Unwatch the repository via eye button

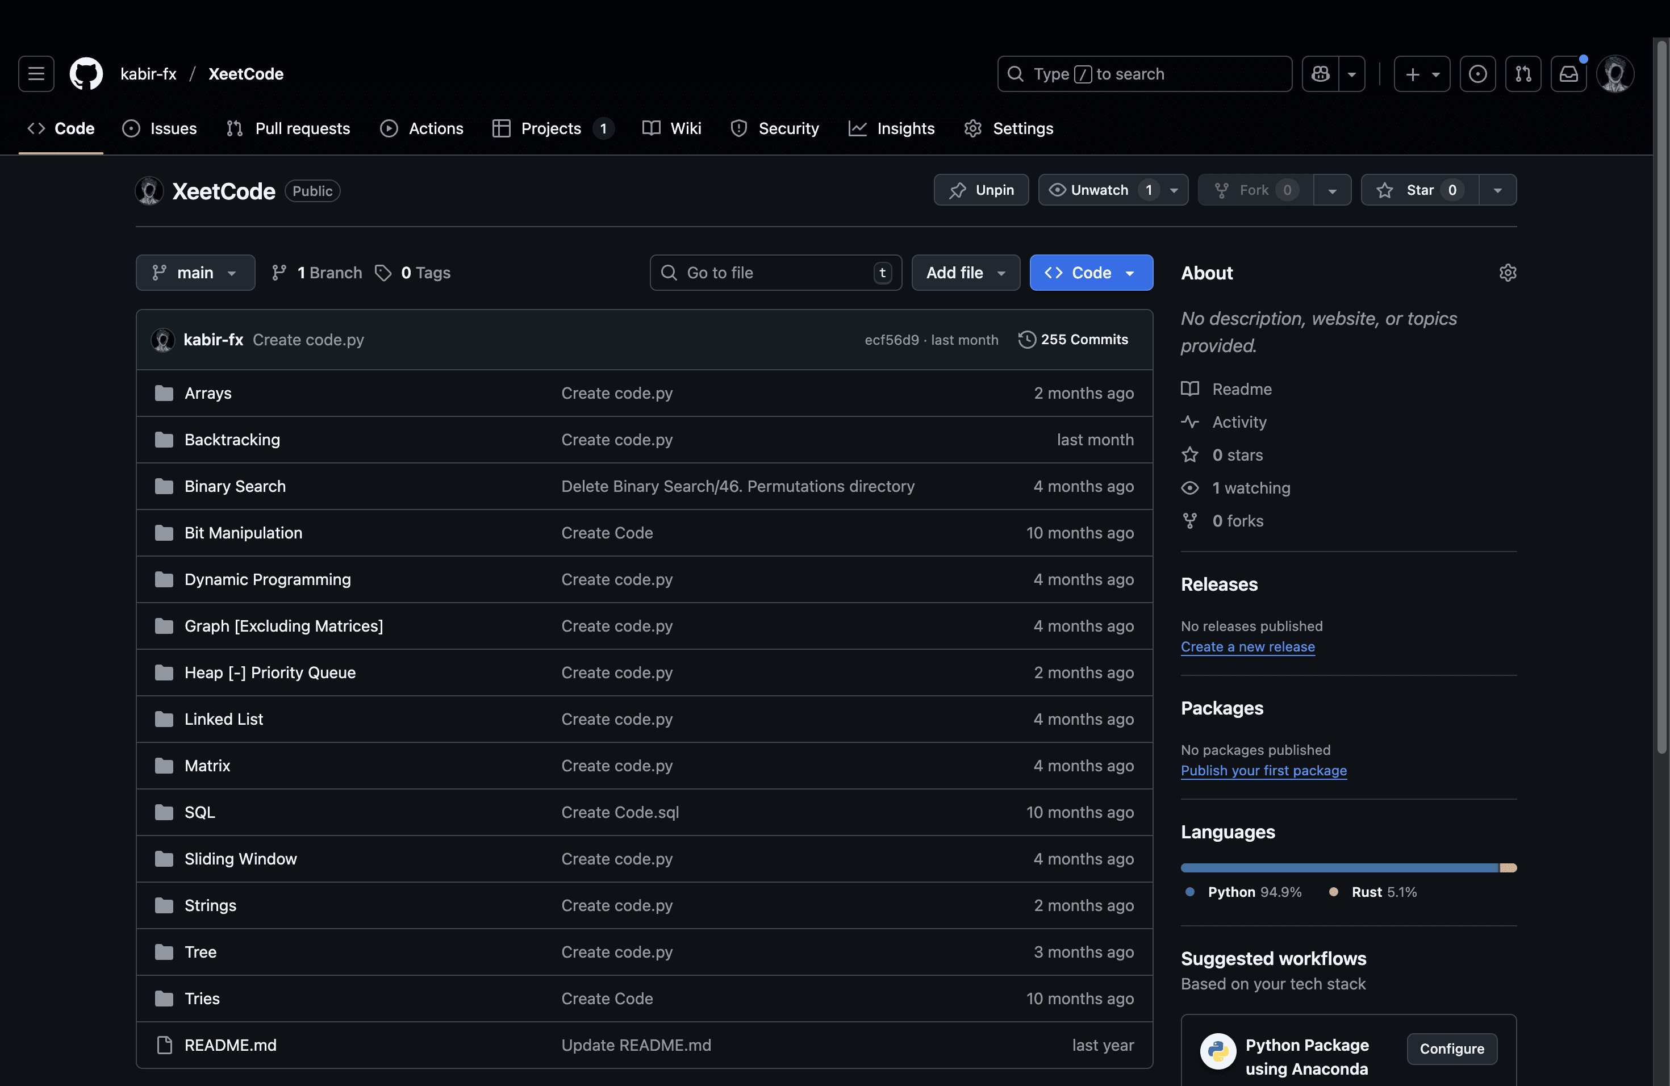[x=1099, y=190]
